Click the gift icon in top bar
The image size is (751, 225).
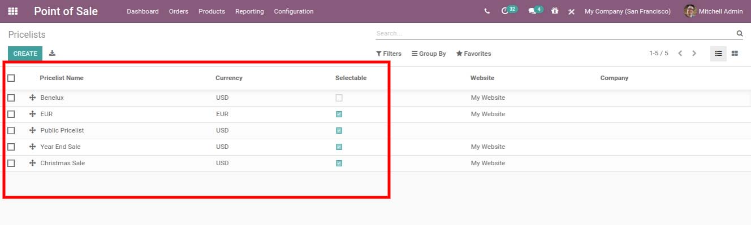click(555, 11)
